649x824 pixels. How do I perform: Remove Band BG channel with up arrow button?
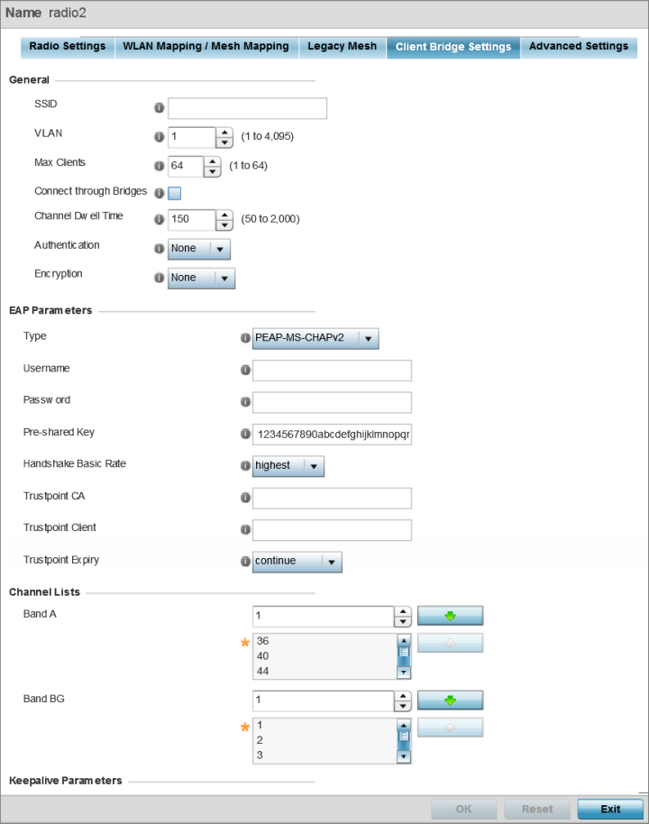[x=451, y=728]
